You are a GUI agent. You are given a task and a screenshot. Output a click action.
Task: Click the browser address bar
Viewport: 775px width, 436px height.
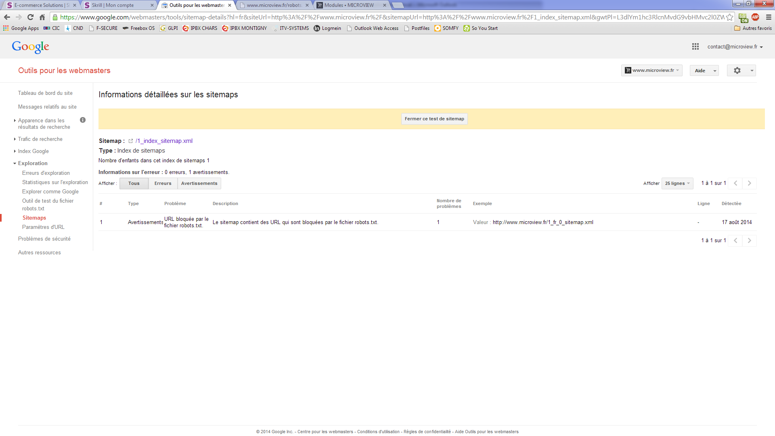tap(387, 17)
